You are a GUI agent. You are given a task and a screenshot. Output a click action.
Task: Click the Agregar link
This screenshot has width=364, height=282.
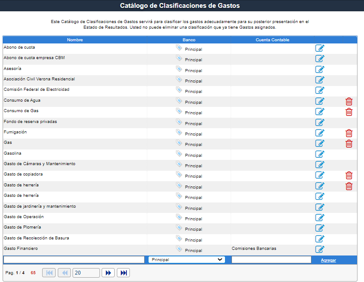[328, 260]
